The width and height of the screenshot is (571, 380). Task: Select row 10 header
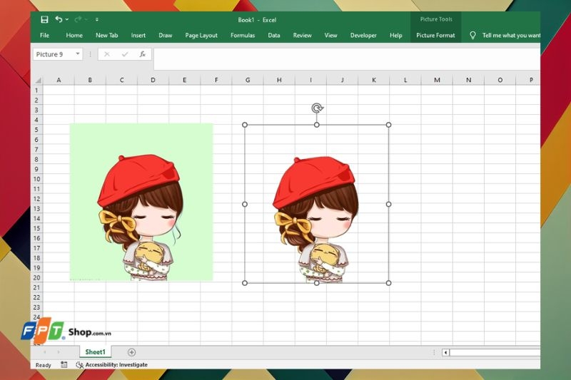pyautogui.click(x=36, y=179)
